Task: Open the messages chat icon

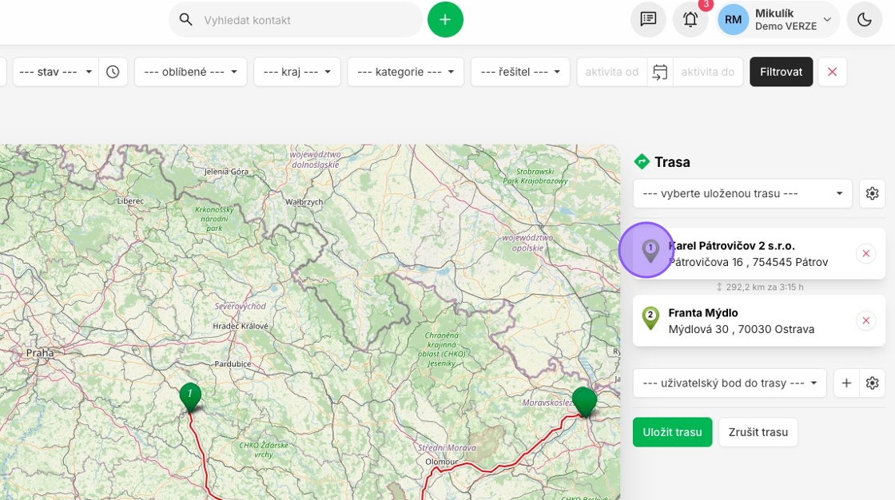Action: tap(648, 19)
